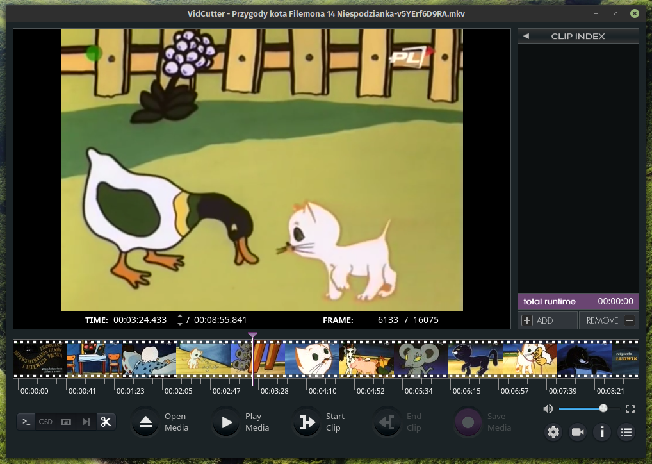652x464 pixels.
Task: Open settings with the gear icon
Action: (553, 432)
